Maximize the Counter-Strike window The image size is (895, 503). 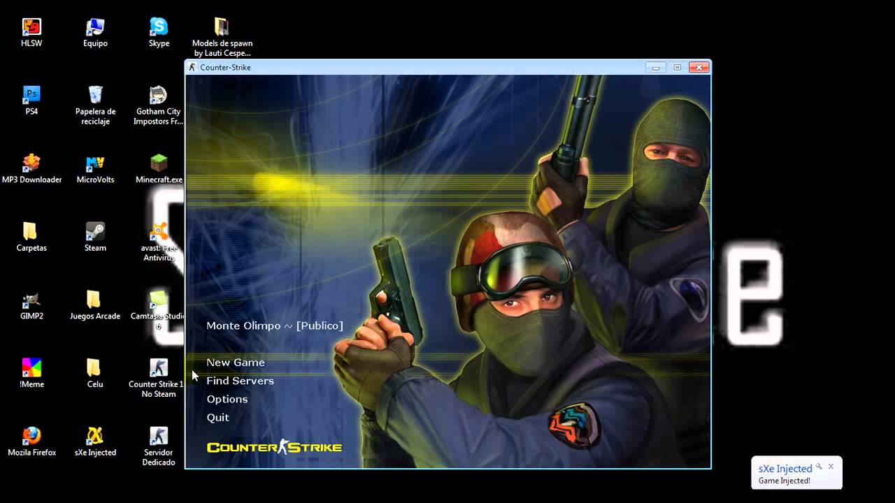pyautogui.click(x=677, y=67)
